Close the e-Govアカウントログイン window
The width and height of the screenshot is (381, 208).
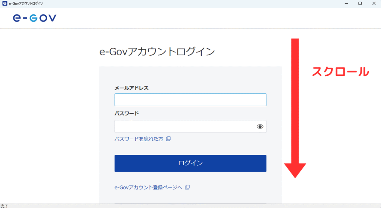pos(374,4)
